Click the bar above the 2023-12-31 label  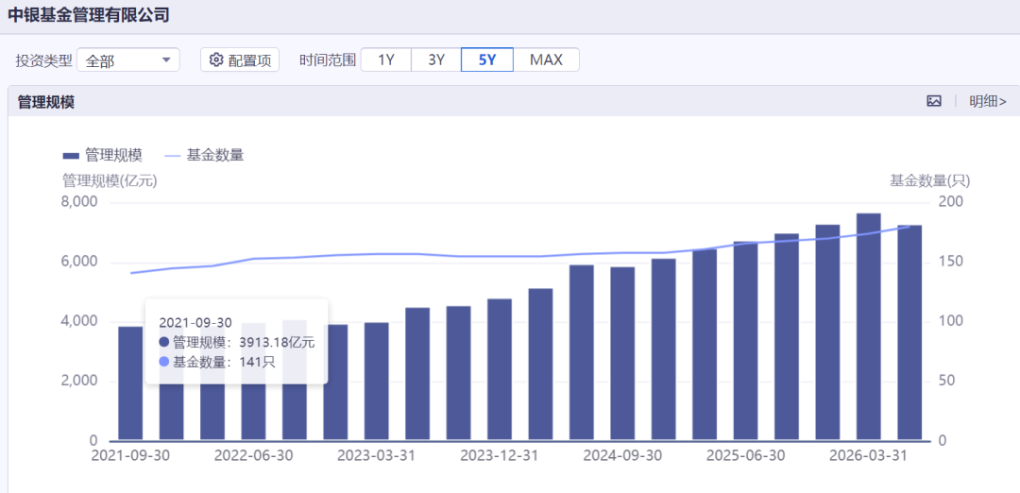(x=500, y=369)
